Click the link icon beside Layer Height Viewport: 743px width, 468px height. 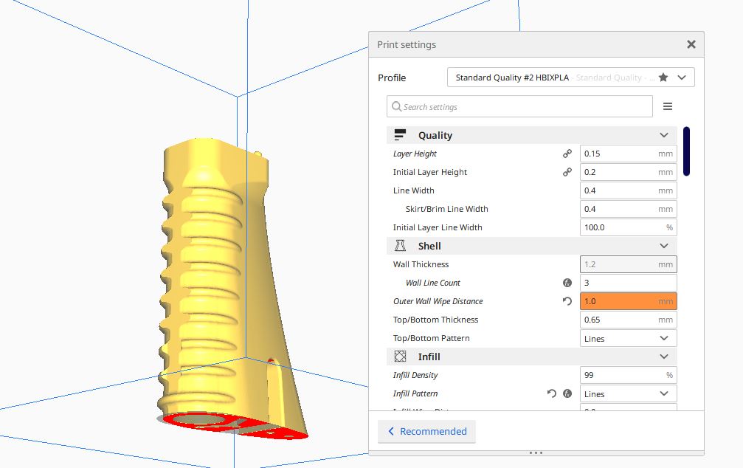[x=567, y=154]
